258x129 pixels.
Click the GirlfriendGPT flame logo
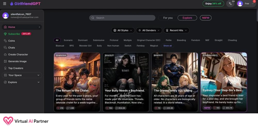click(12, 4)
